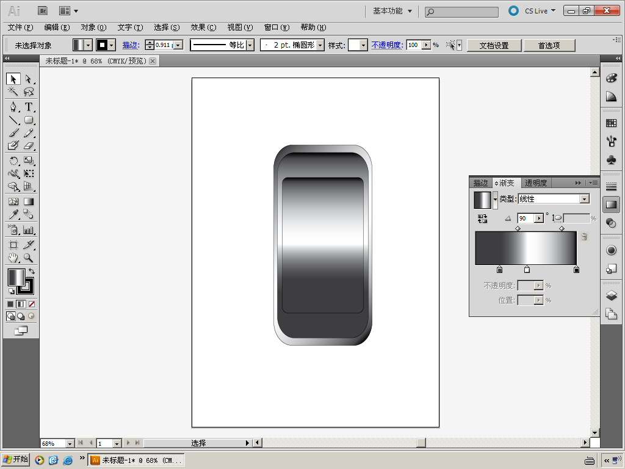The image size is (625, 469).
Task: Open the 效果 menu
Action: point(203,27)
